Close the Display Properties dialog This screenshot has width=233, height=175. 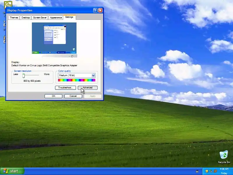pyautogui.click(x=100, y=10)
